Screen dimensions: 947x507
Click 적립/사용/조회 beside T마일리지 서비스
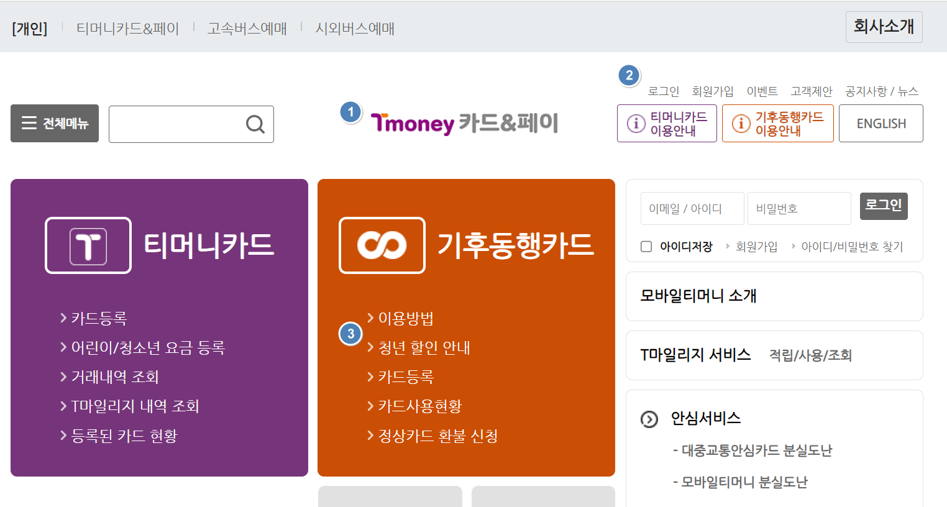(x=810, y=355)
